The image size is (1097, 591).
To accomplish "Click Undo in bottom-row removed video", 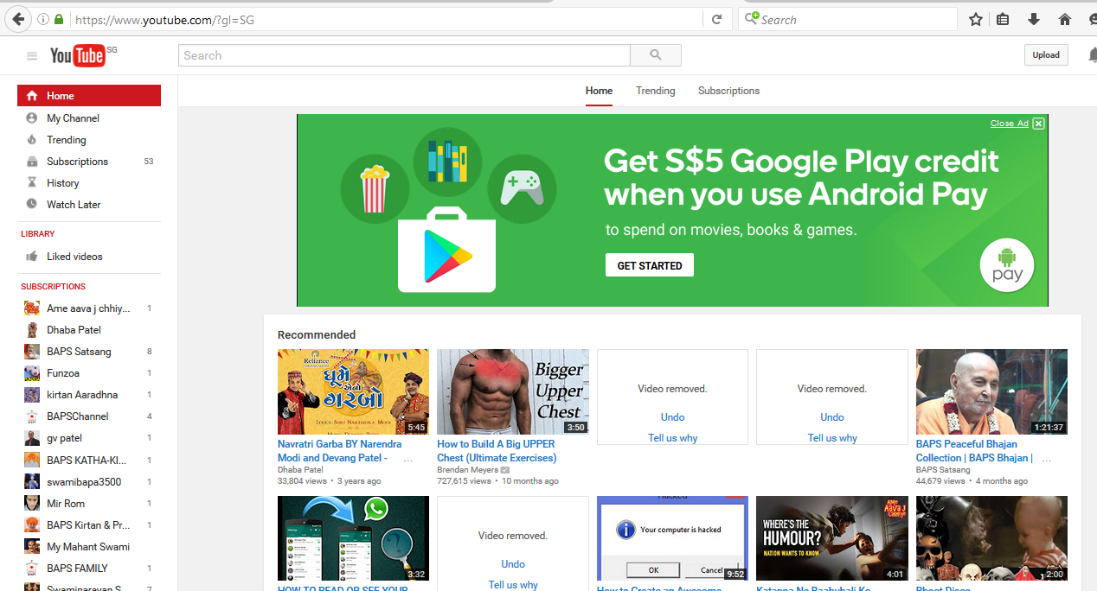I will coord(513,564).
